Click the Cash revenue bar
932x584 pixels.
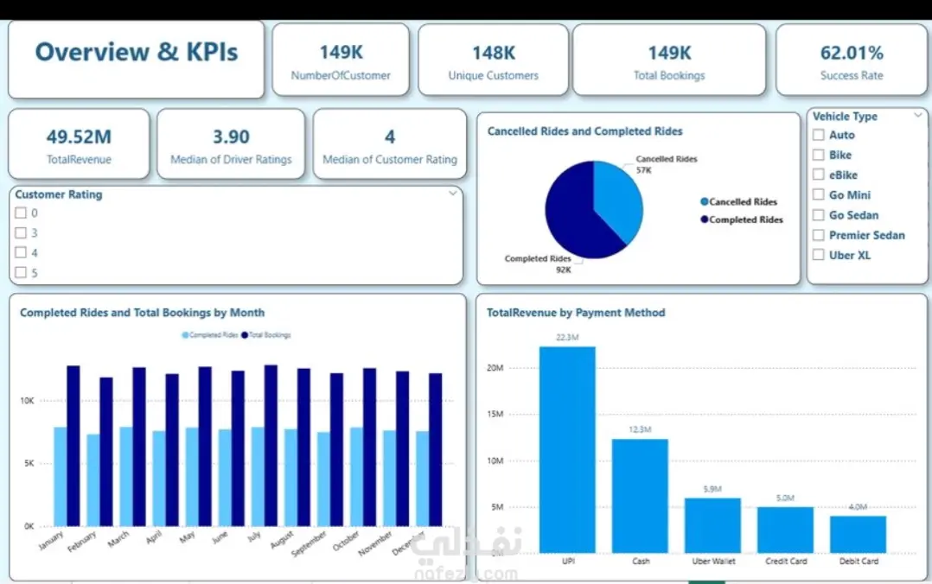pos(640,496)
